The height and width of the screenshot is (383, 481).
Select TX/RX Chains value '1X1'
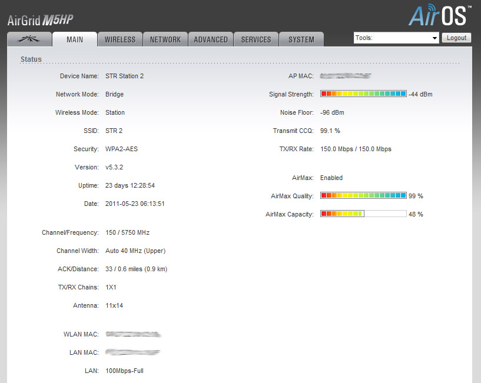tap(111, 287)
